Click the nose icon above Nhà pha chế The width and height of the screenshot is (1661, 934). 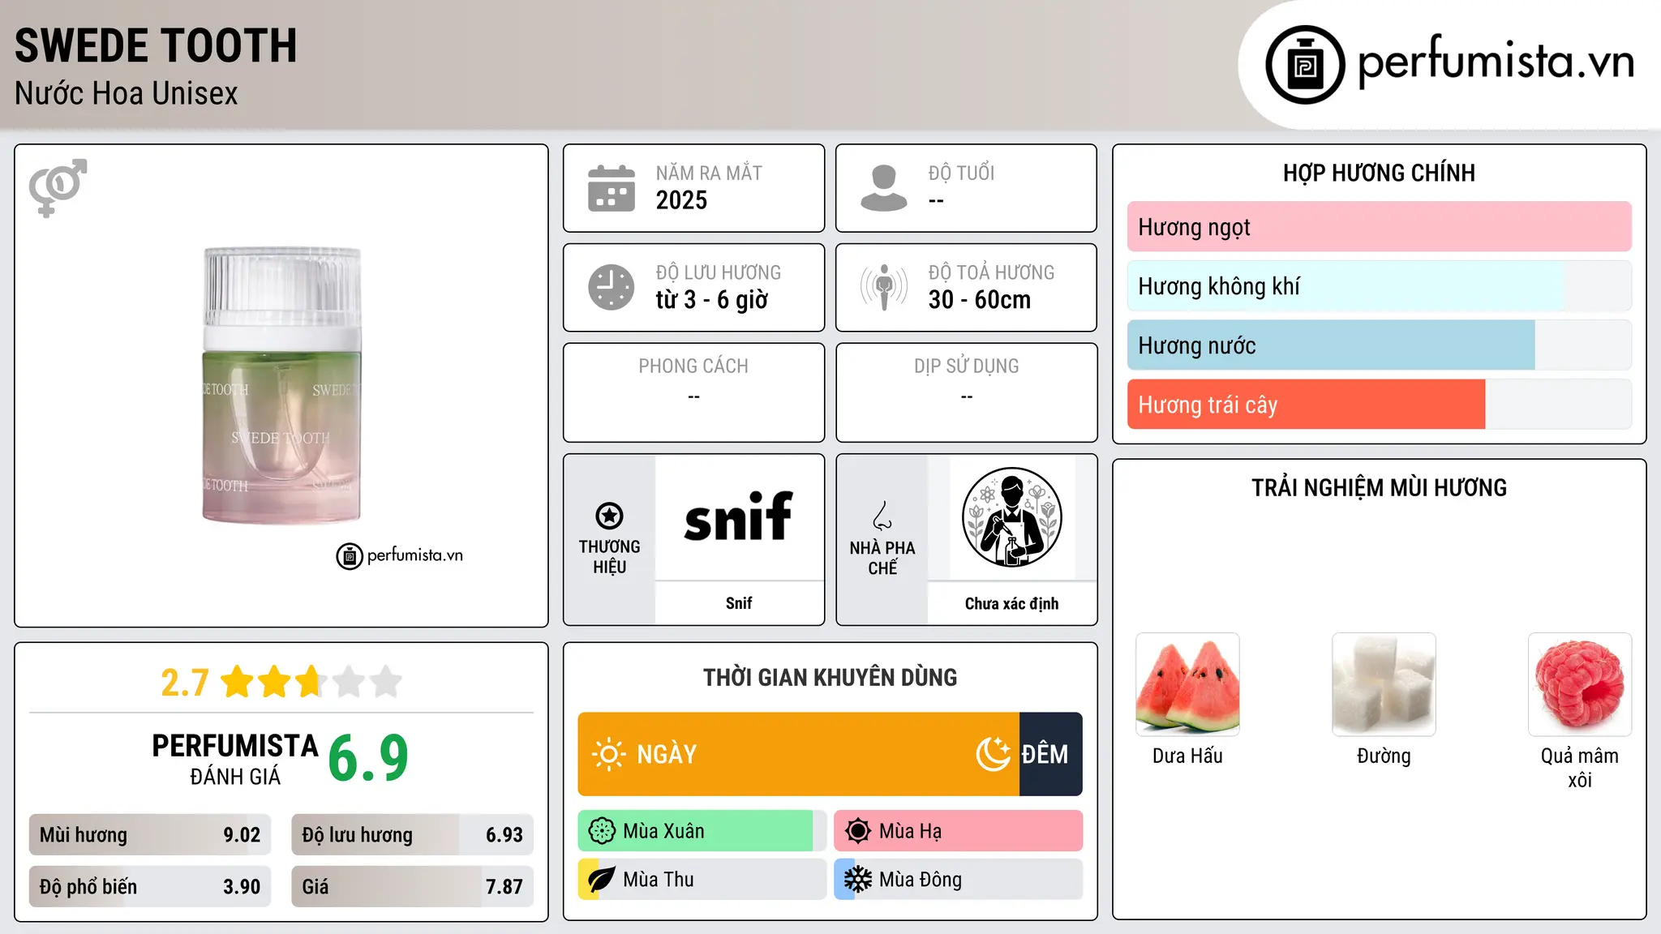pos(882,516)
